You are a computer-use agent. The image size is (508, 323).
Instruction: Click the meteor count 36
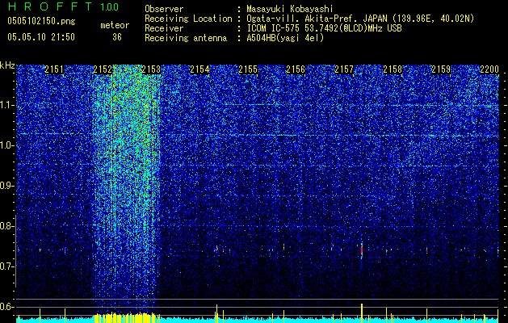[x=117, y=37]
